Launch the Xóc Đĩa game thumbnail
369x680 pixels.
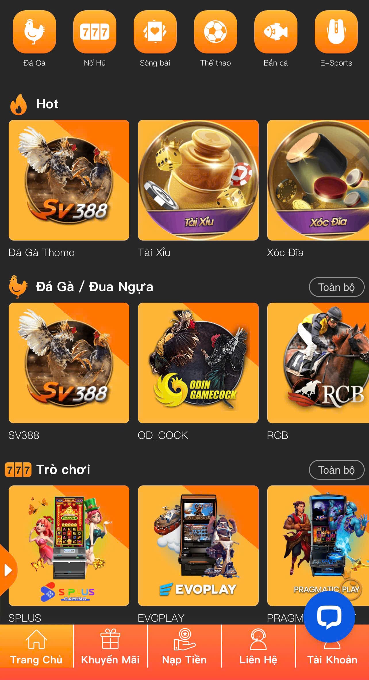point(318,180)
